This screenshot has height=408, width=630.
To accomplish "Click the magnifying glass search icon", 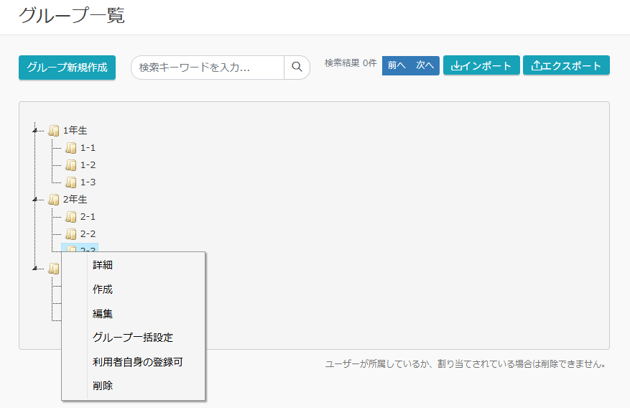I will click(x=297, y=68).
